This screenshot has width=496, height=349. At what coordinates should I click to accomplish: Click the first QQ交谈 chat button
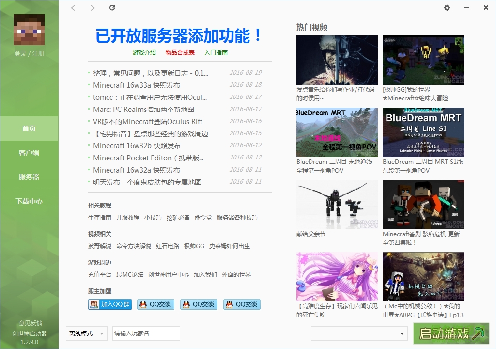(x=155, y=304)
